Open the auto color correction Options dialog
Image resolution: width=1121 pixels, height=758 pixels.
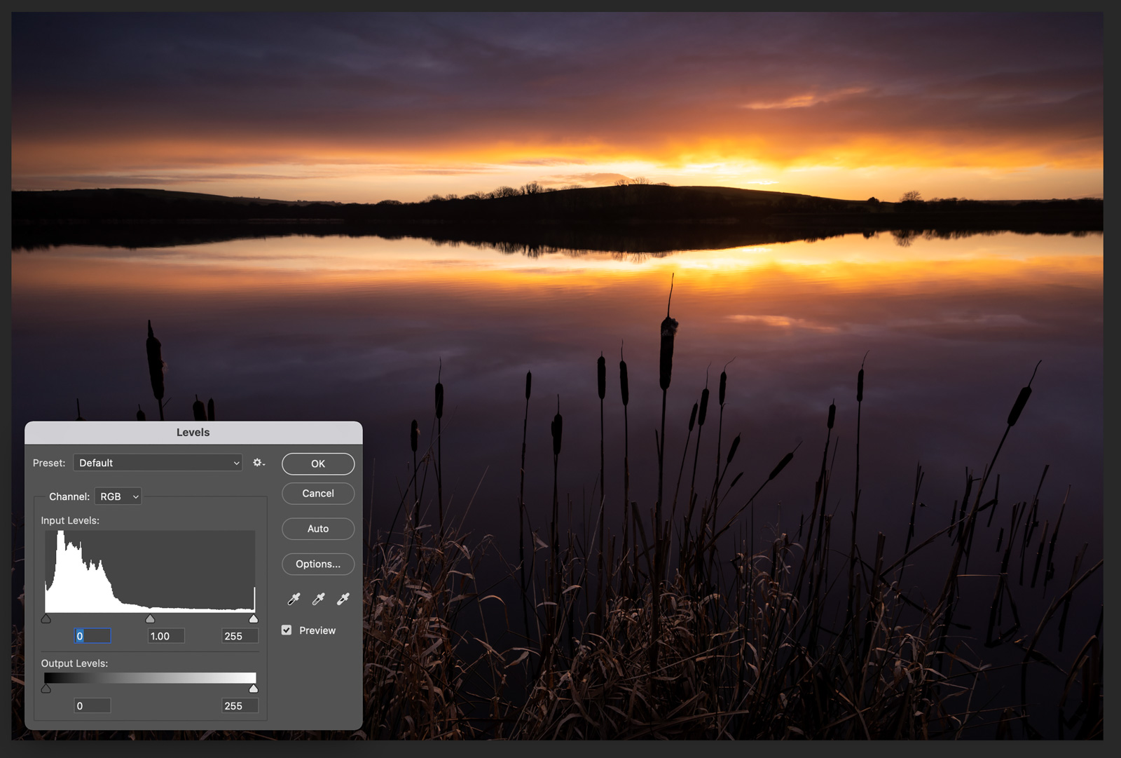pyautogui.click(x=317, y=564)
